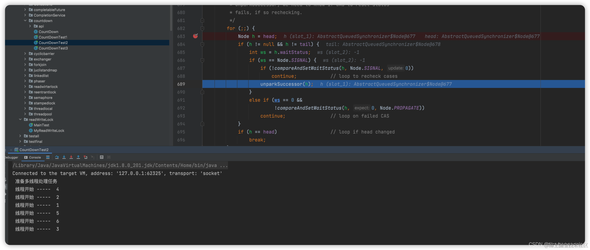
Task: Select the CountDownTest2 file in tree
Action: point(53,43)
